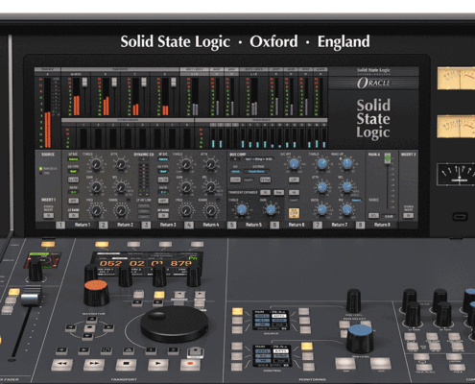Open the Bus Comp S/C Internal dropdown

click(x=235, y=172)
